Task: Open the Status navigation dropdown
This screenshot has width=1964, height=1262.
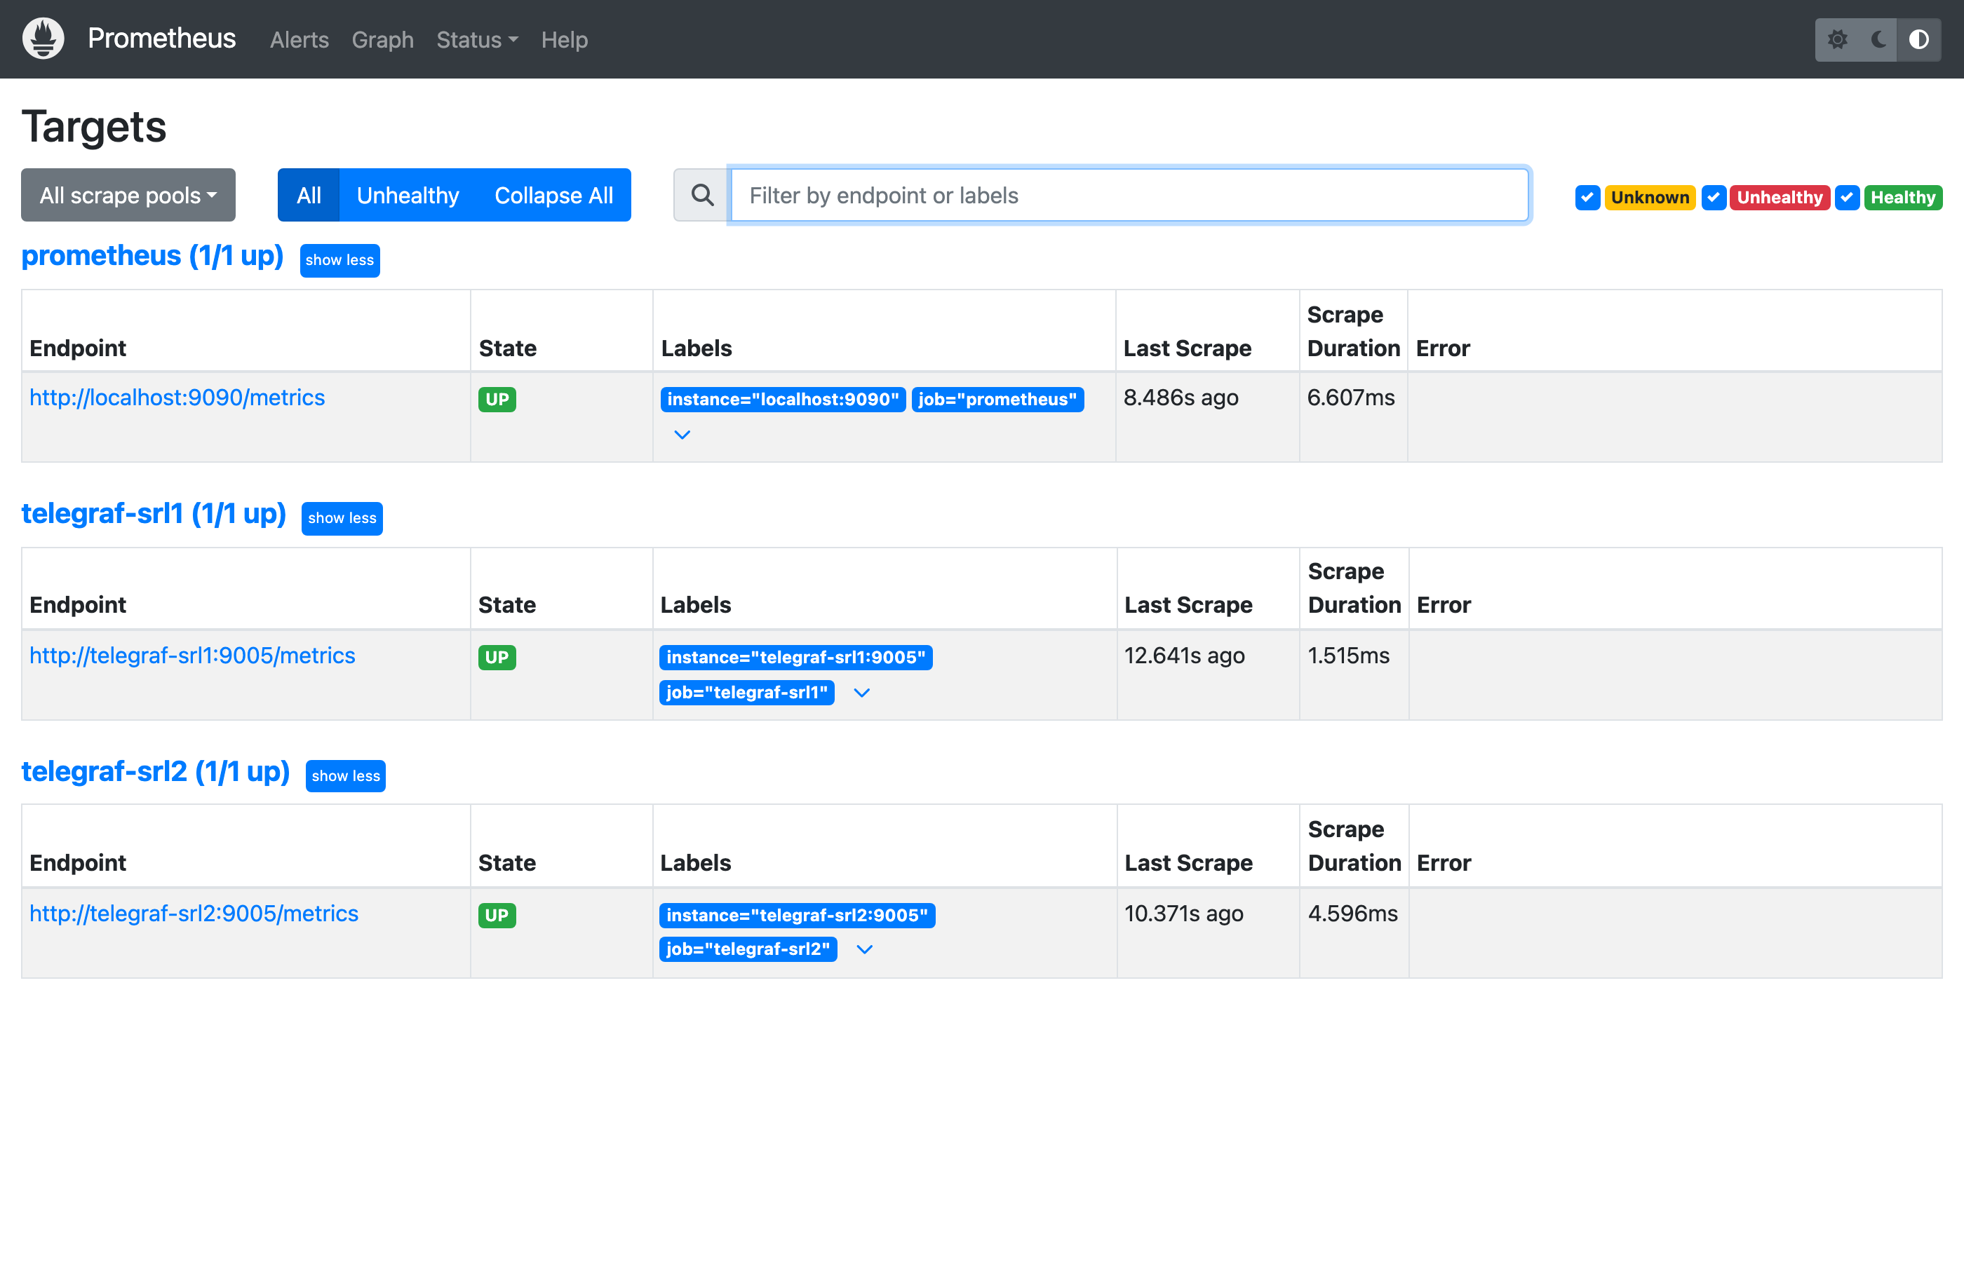Action: pos(477,39)
